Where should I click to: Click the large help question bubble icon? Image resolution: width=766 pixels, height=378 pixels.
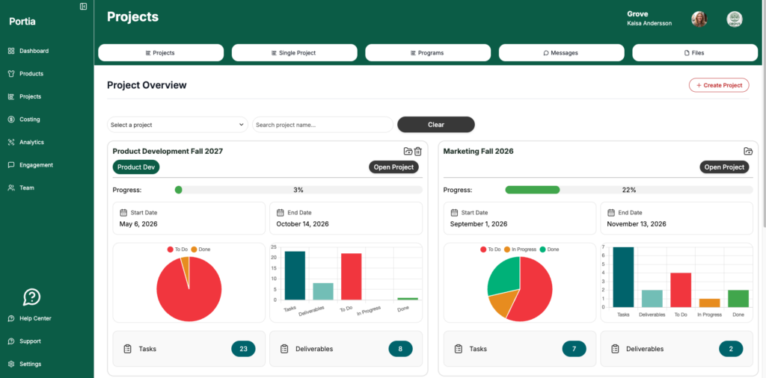click(31, 297)
